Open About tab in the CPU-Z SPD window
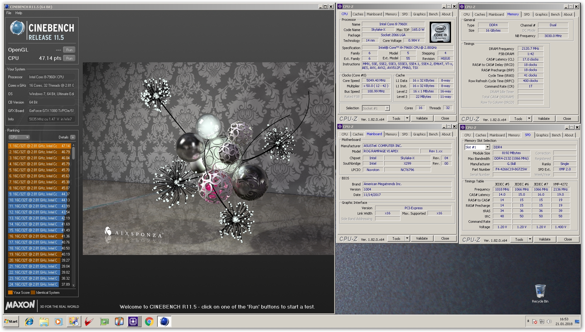 pos(569,135)
